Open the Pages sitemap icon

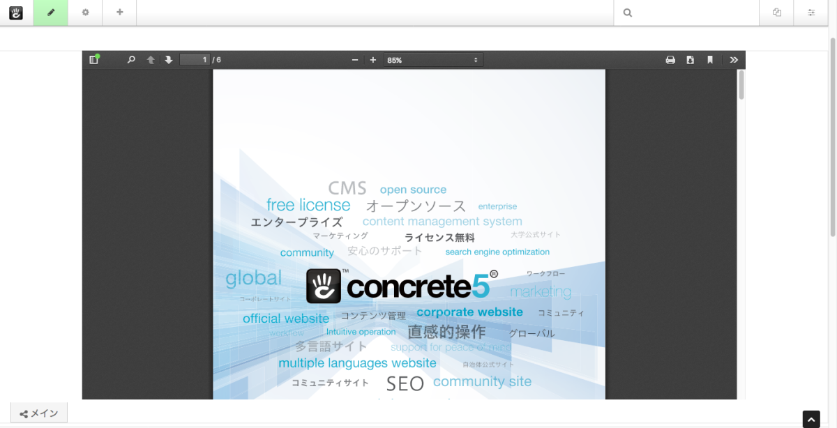(x=777, y=13)
